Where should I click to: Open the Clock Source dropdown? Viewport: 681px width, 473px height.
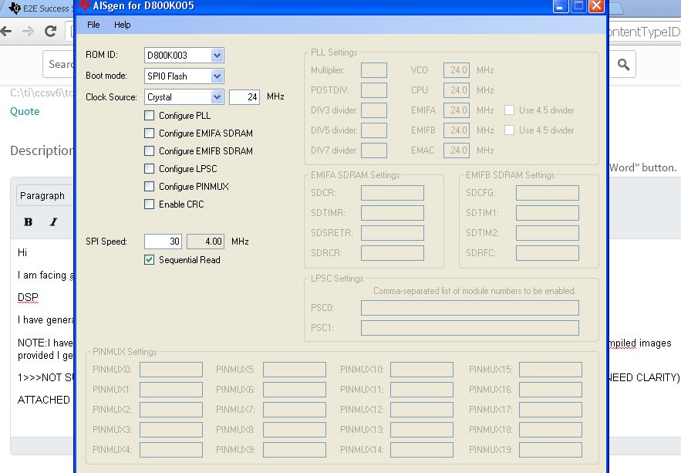[217, 97]
